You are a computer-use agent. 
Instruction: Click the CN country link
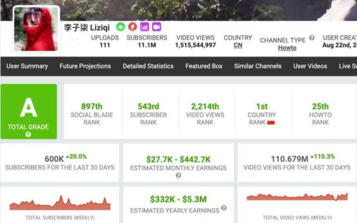238,45
